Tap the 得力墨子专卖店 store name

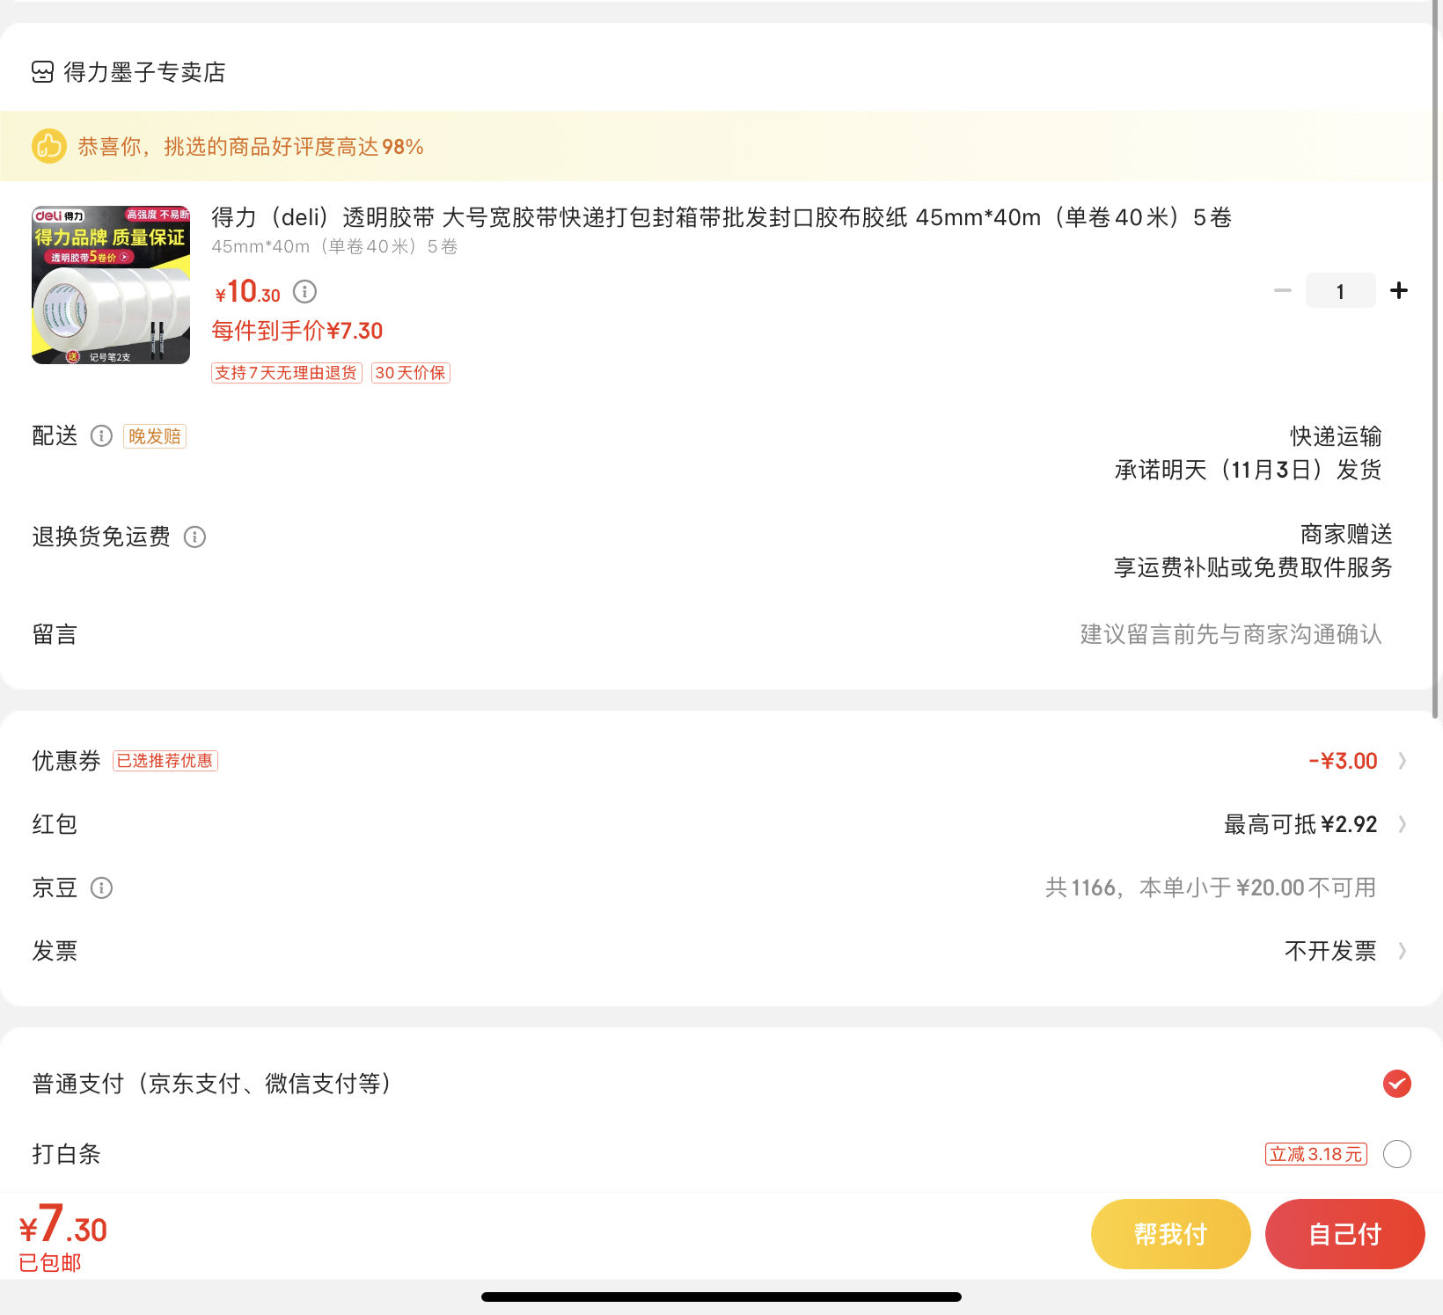click(145, 72)
